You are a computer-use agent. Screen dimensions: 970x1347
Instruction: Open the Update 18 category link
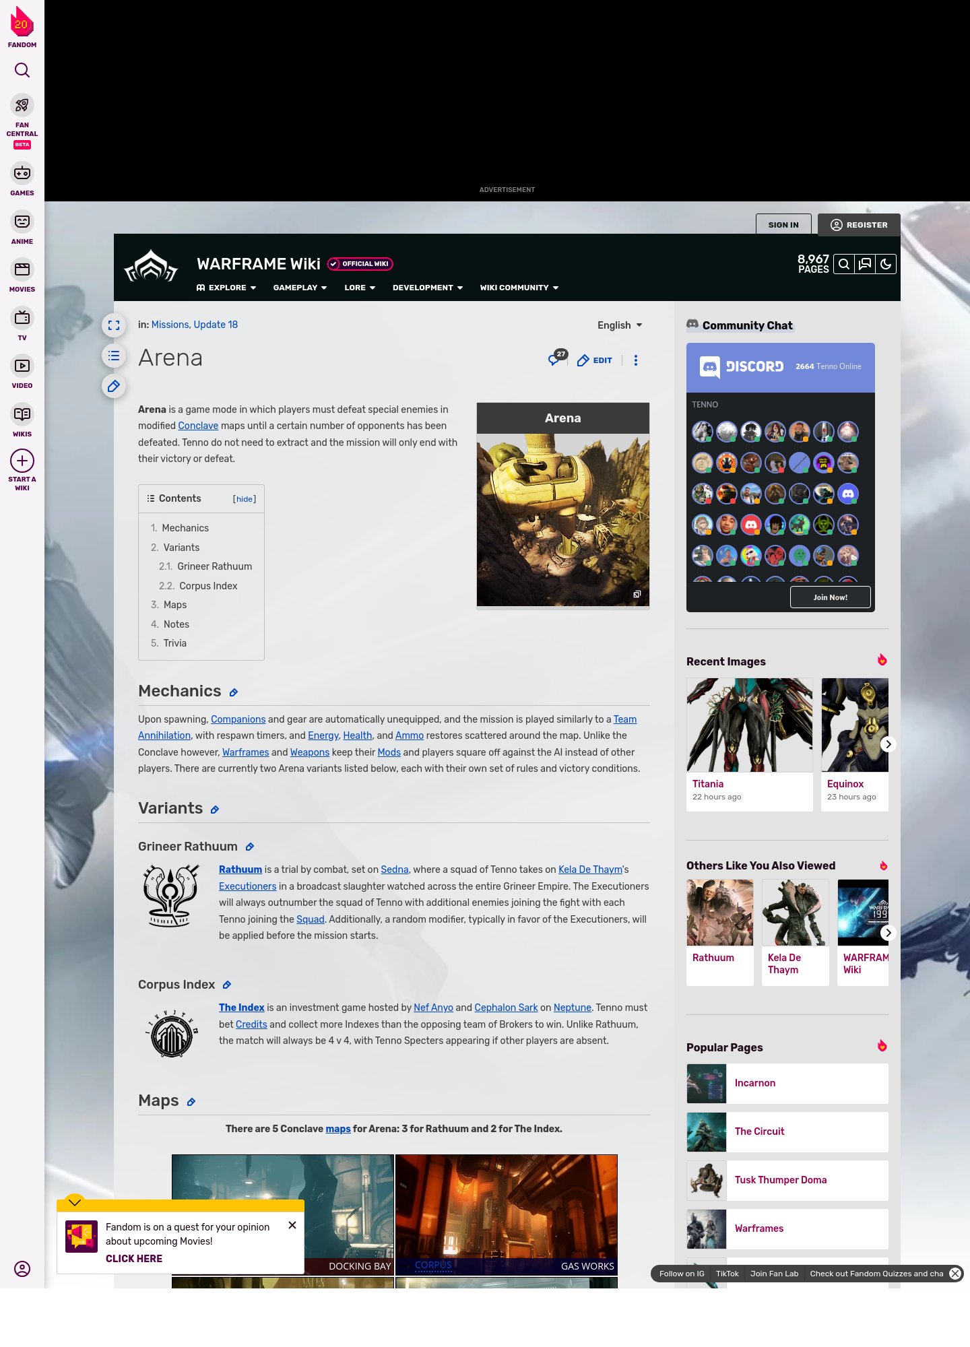216,325
